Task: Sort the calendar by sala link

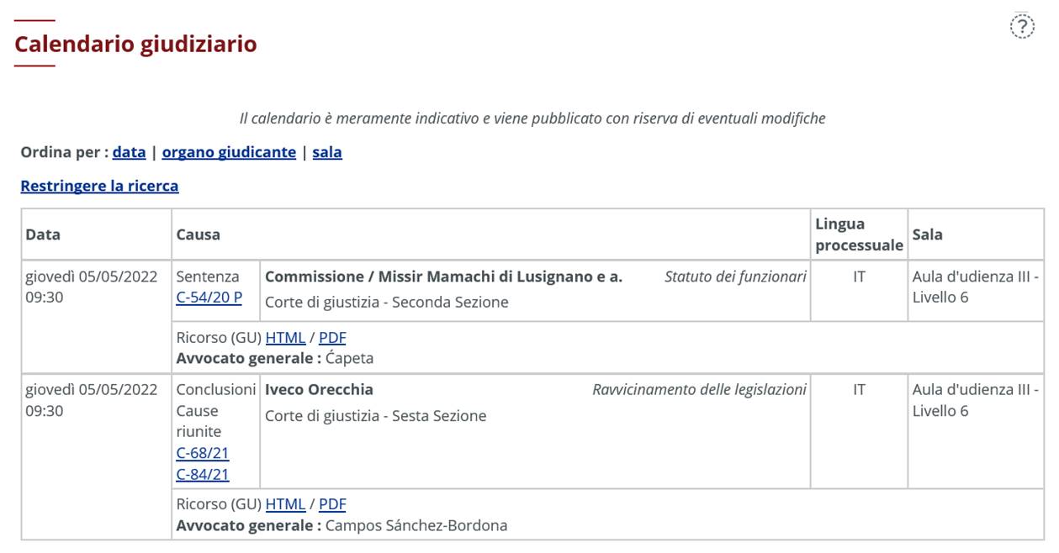Action: [326, 152]
